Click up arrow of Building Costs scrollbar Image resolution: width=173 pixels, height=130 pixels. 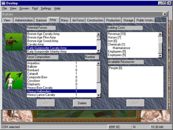pyautogui.click(x=160, y=34)
